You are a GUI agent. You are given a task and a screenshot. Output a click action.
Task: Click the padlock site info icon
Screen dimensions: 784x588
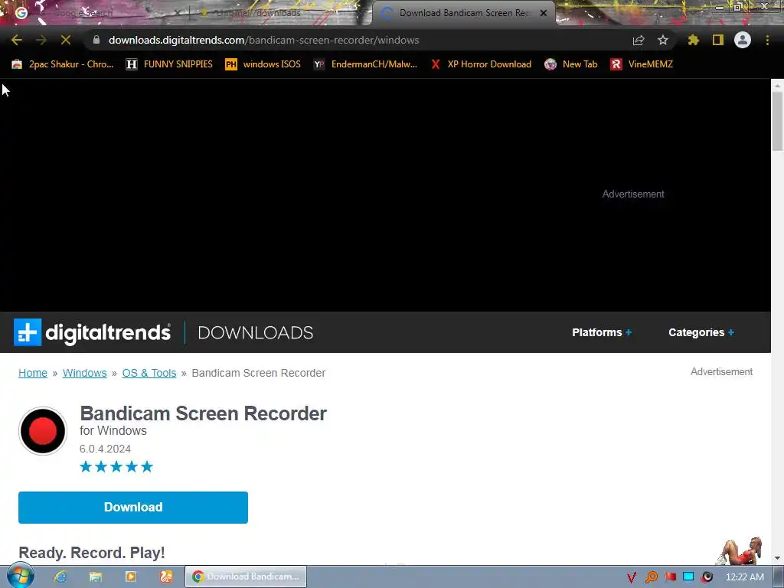tap(96, 40)
